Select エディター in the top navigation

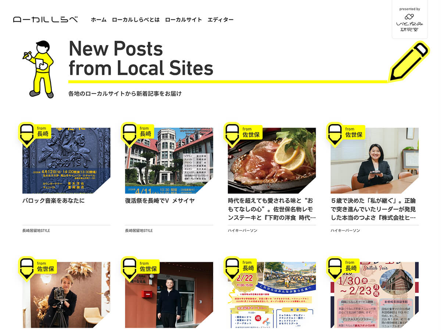[220, 20]
